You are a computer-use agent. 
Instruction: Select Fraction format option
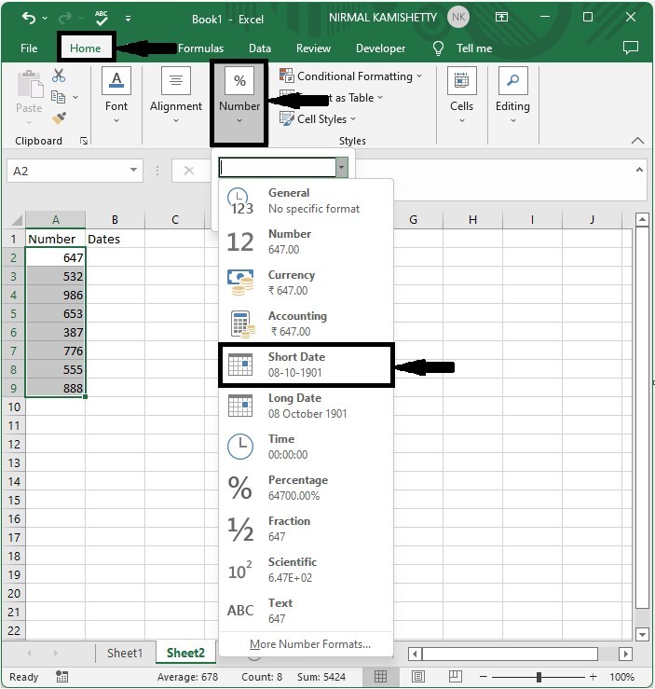(x=306, y=529)
